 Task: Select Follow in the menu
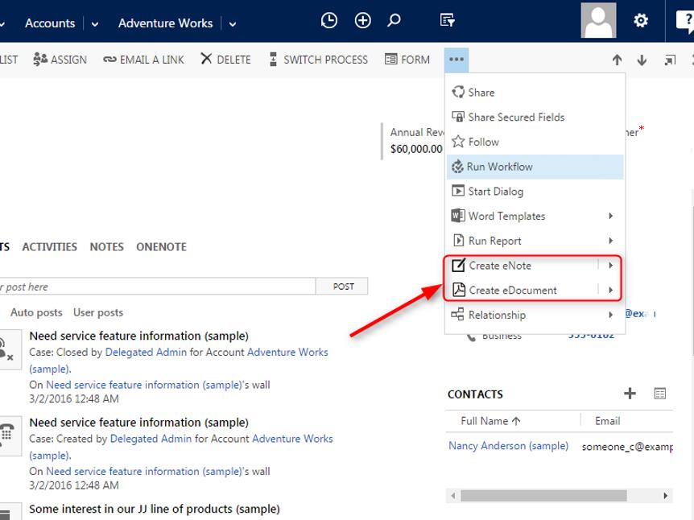pos(535,142)
